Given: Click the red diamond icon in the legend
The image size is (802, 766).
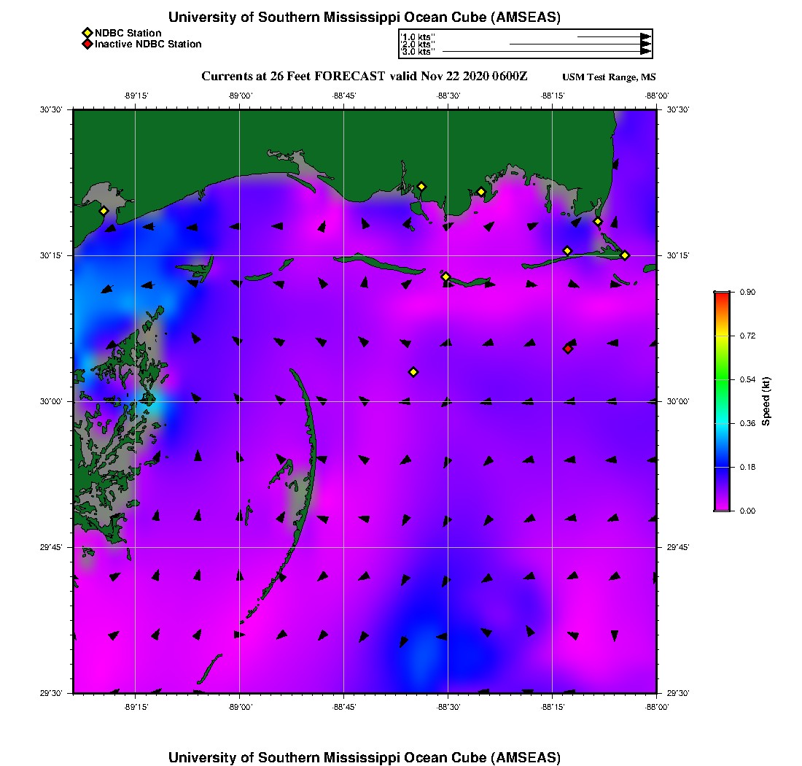Looking at the screenshot, I should (x=87, y=44).
